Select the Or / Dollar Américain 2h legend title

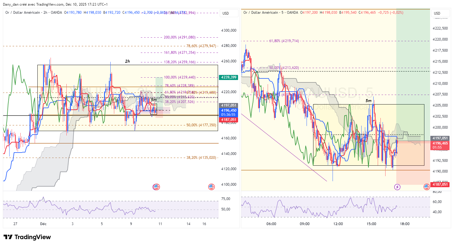tap(34, 13)
